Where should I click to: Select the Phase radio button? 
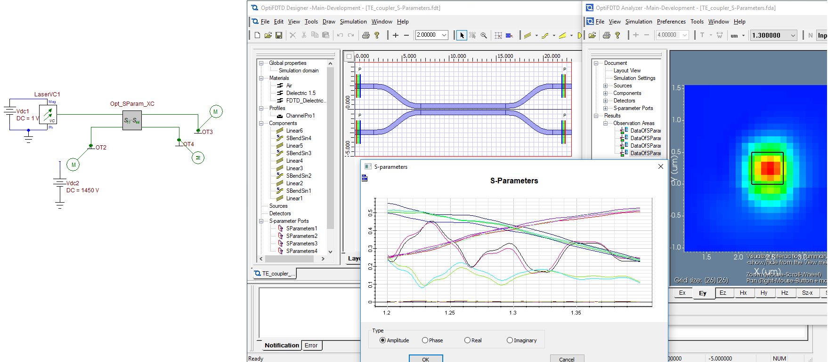pyautogui.click(x=425, y=340)
